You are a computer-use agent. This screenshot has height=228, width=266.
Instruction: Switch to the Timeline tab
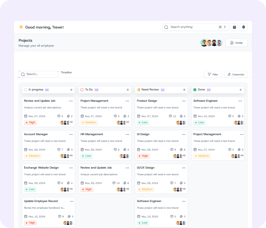(66, 72)
